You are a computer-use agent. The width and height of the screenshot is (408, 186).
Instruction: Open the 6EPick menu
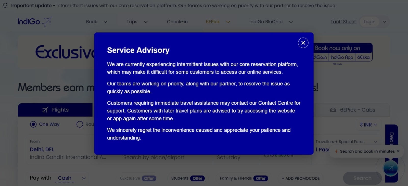coord(213,22)
